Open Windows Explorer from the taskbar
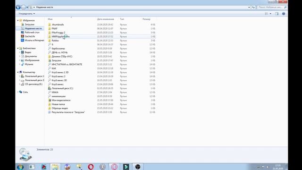Viewport: 302px width, 170px height. tap(55, 167)
